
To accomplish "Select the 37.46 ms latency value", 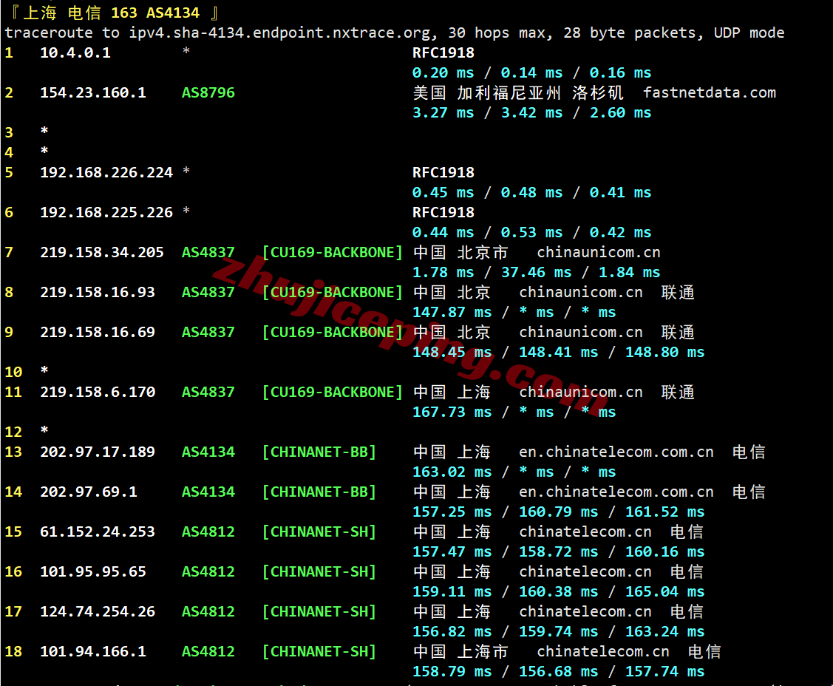I will coord(536,272).
